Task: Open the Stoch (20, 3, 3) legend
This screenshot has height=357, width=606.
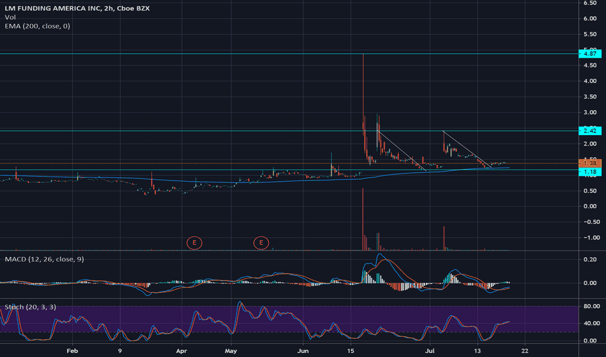Action: tap(30, 307)
